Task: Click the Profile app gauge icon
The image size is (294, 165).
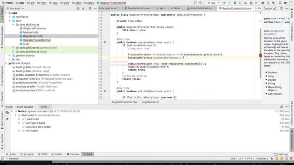Action: [246, 3]
